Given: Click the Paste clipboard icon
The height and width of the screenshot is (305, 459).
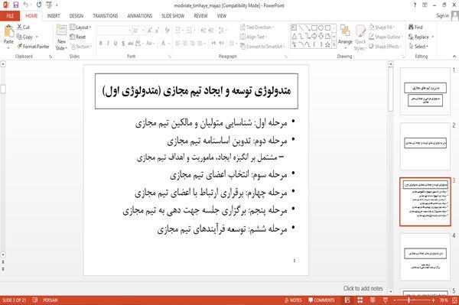Looking at the screenshot, I should point(8,31).
